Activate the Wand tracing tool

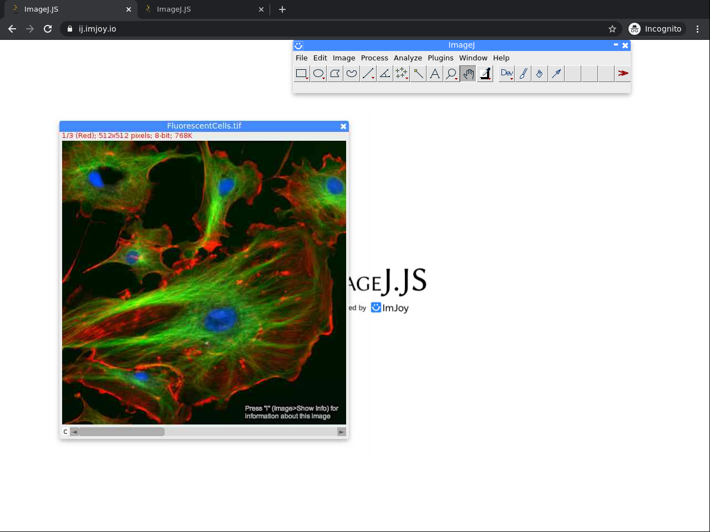(x=418, y=73)
